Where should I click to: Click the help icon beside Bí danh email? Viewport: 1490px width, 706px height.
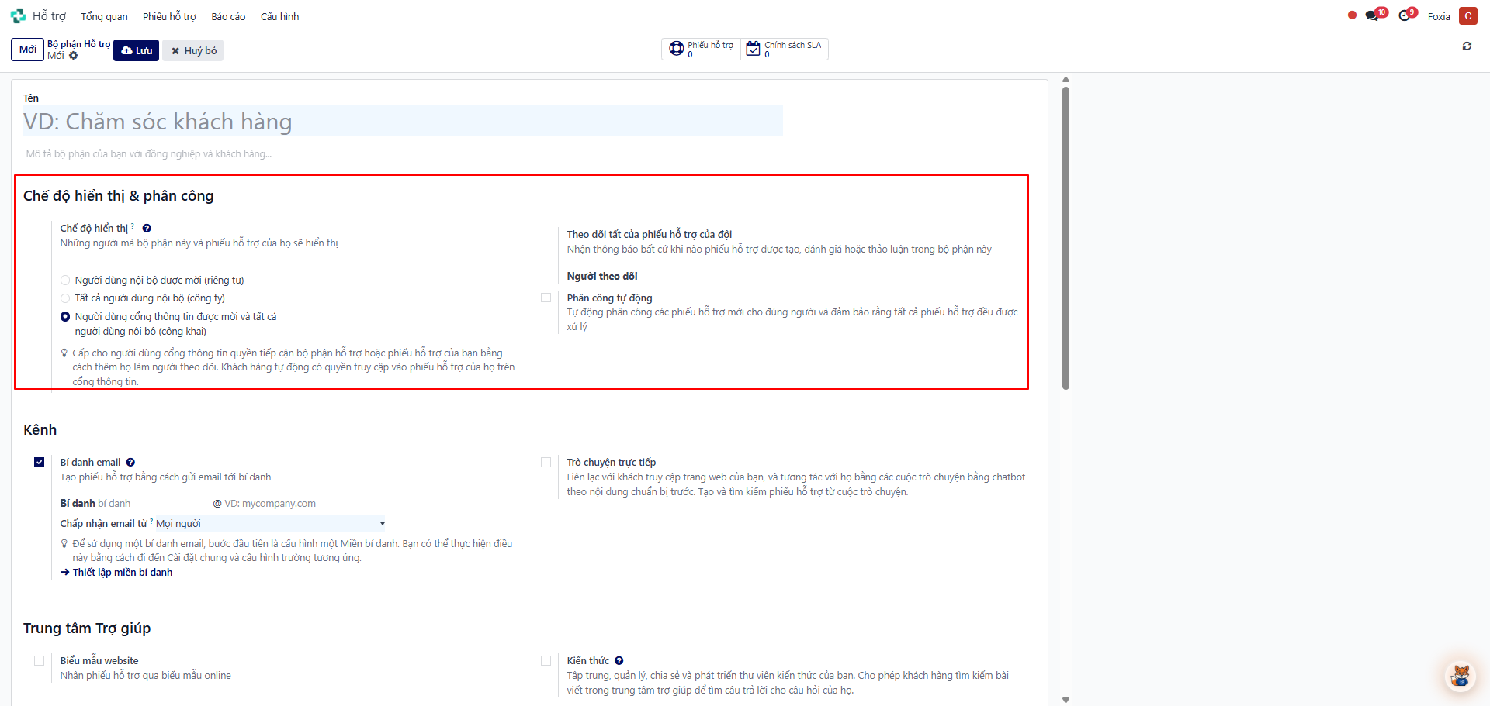(130, 463)
